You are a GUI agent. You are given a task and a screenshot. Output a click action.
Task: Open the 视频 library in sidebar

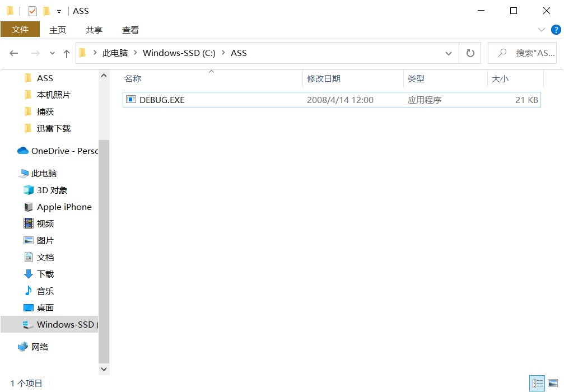45,223
